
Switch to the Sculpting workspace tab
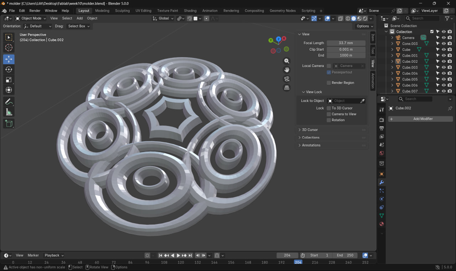tap(122, 11)
